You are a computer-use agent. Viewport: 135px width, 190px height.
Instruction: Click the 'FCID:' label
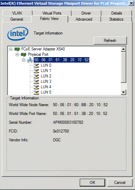click(13, 131)
